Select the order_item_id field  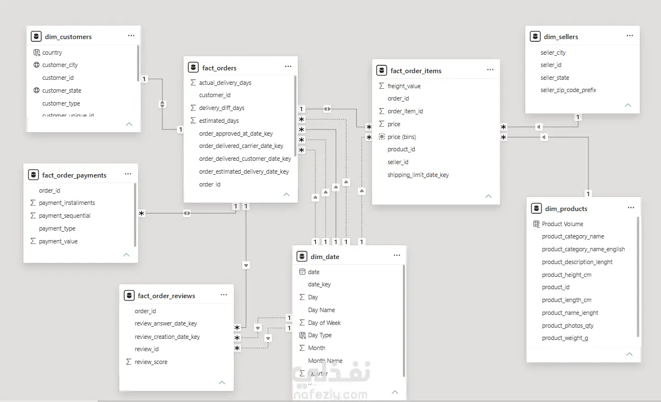[x=405, y=111]
